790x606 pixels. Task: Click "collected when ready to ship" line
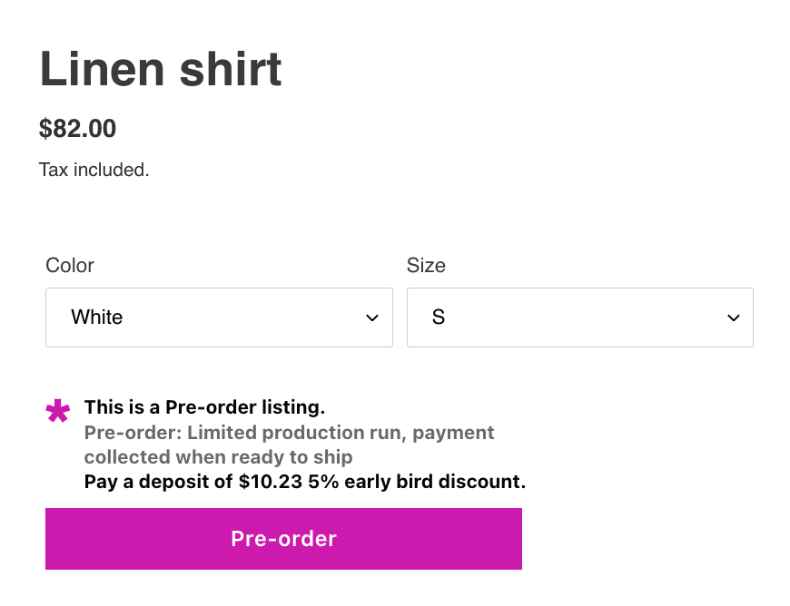point(218,457)
